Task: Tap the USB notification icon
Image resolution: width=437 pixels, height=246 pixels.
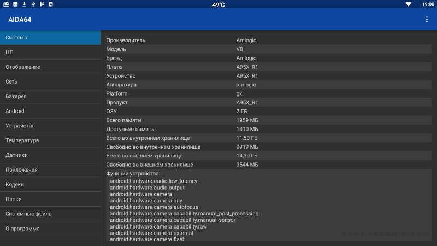Action: [x=33, y=4]
